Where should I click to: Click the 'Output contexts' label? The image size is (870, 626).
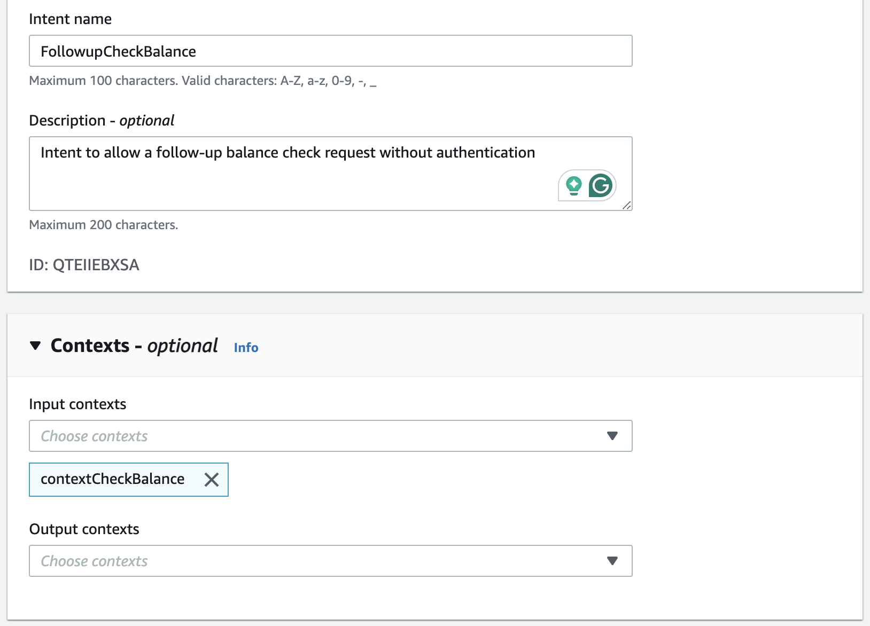click(84, 529)
